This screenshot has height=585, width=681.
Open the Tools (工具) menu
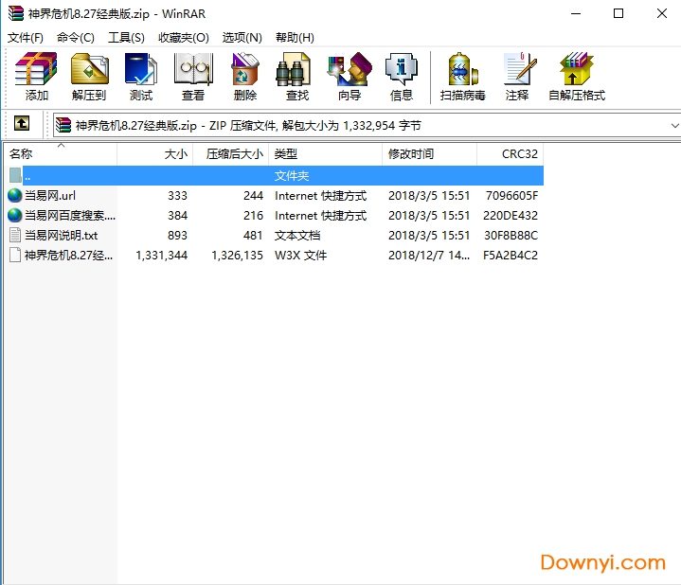pyautogui.click(x=126, y=37)
